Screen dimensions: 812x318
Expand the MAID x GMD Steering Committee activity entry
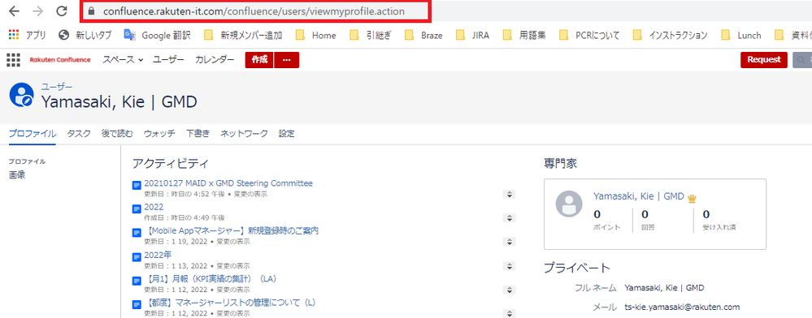pos(510,195)
